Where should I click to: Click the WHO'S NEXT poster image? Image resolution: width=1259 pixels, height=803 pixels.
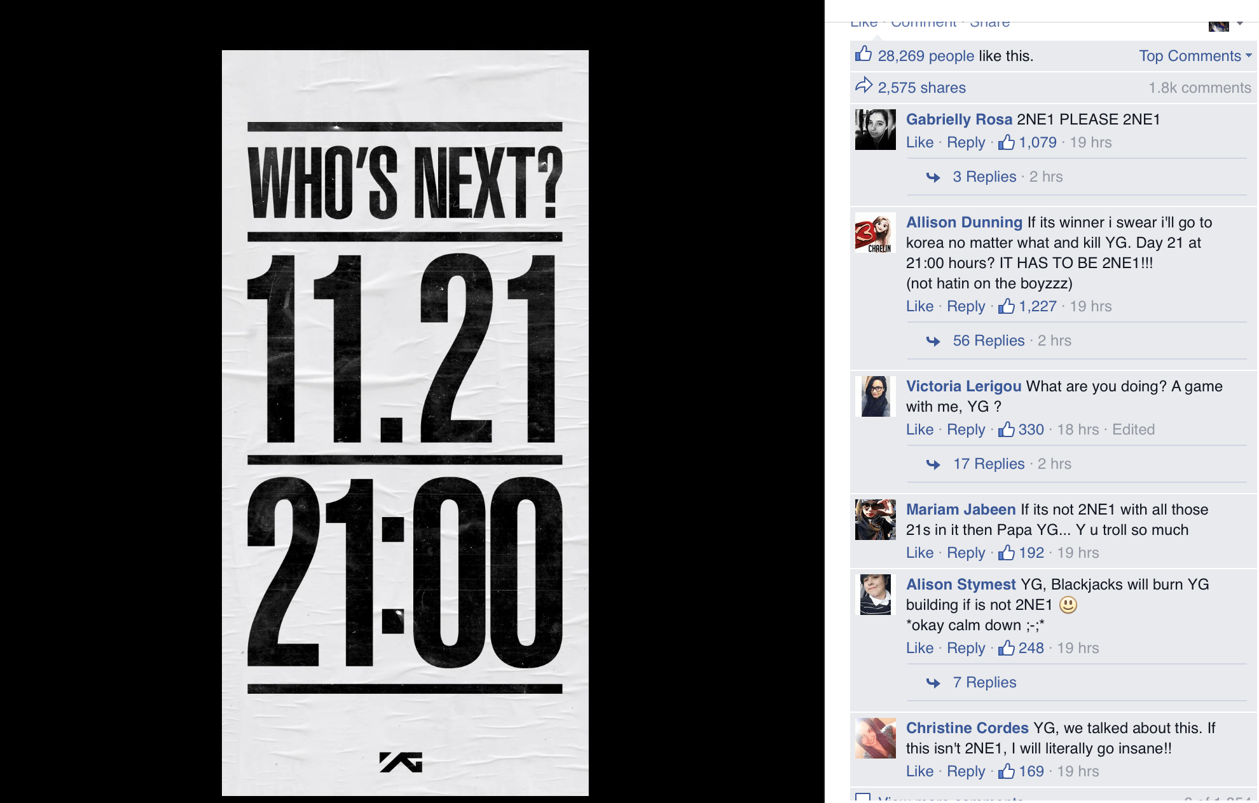coord(405,422)
